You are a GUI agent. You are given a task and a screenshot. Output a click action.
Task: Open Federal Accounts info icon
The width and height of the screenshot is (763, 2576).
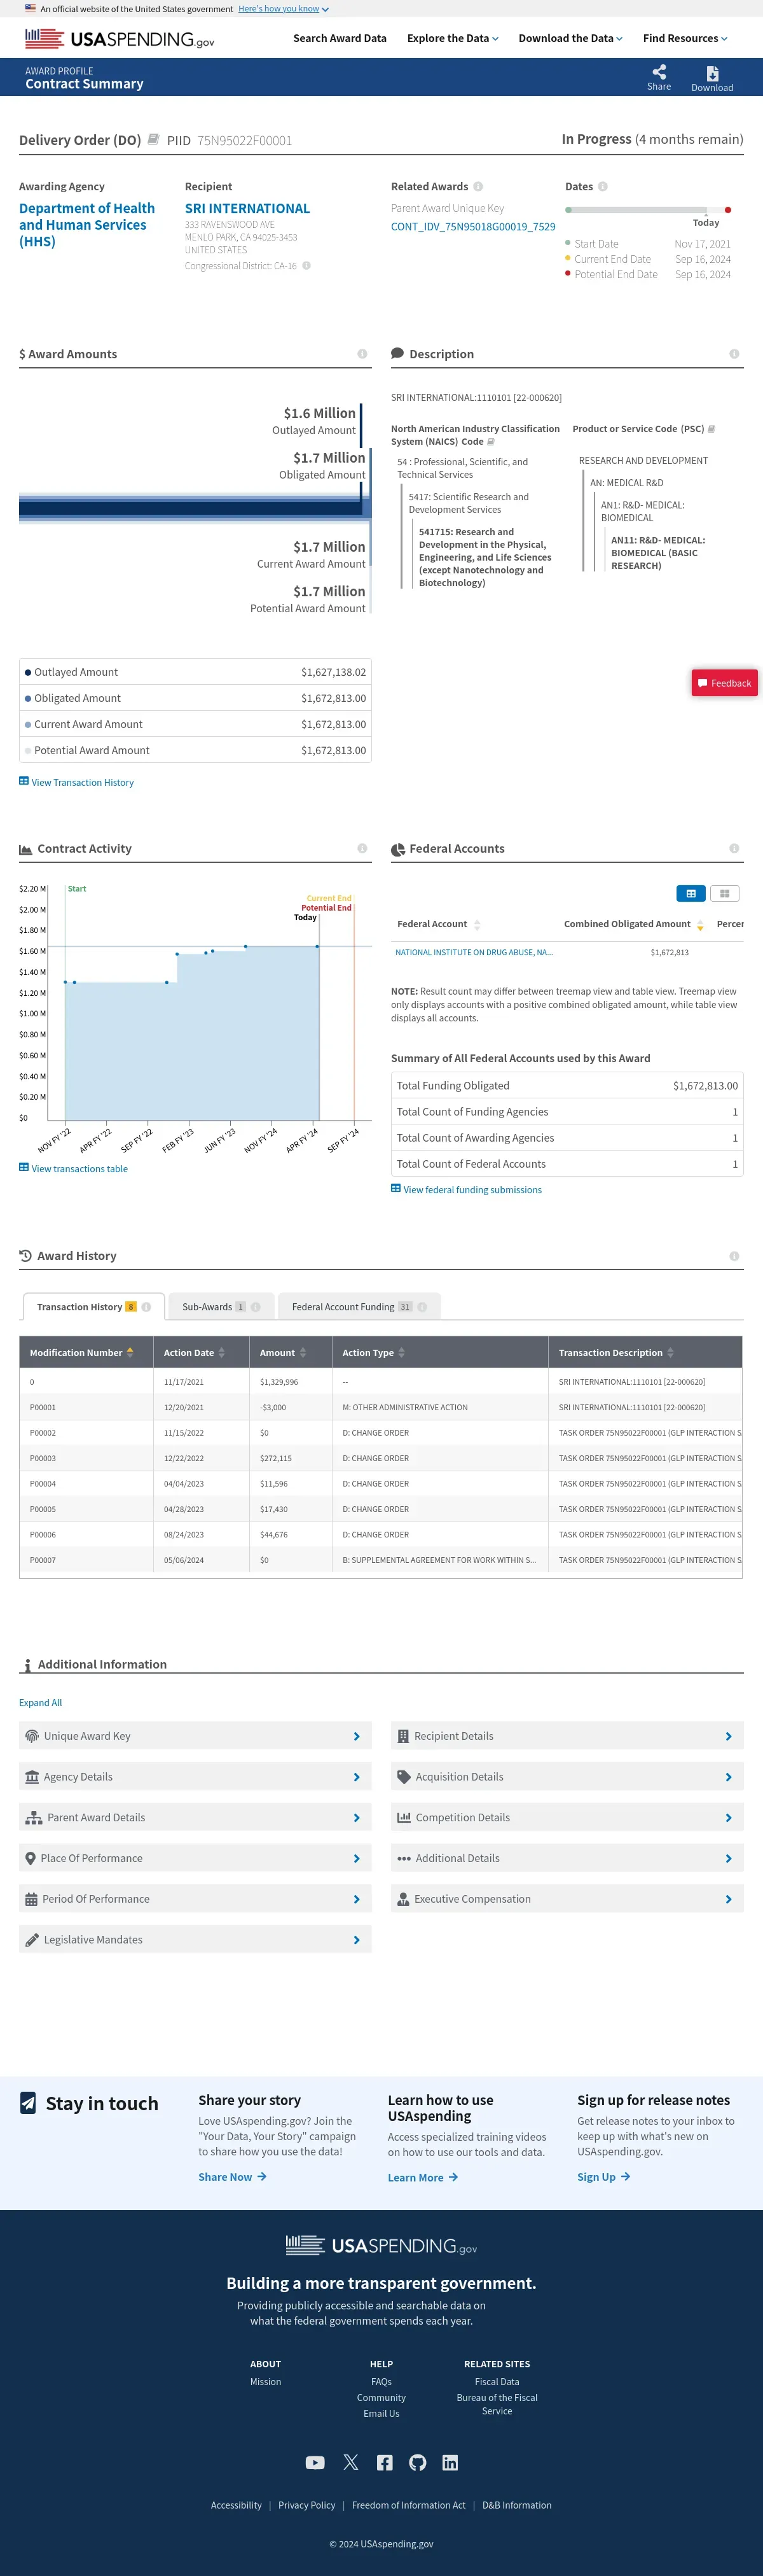734,848
